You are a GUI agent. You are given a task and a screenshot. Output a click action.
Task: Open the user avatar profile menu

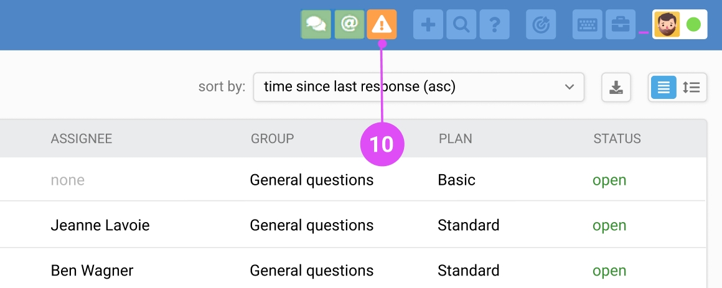pos(668,24)
